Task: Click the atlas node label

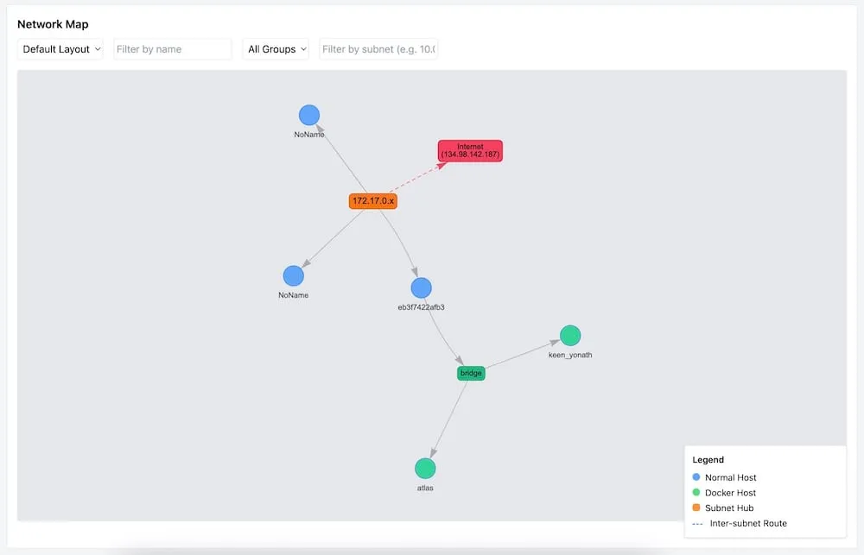Action: point(425,488)
